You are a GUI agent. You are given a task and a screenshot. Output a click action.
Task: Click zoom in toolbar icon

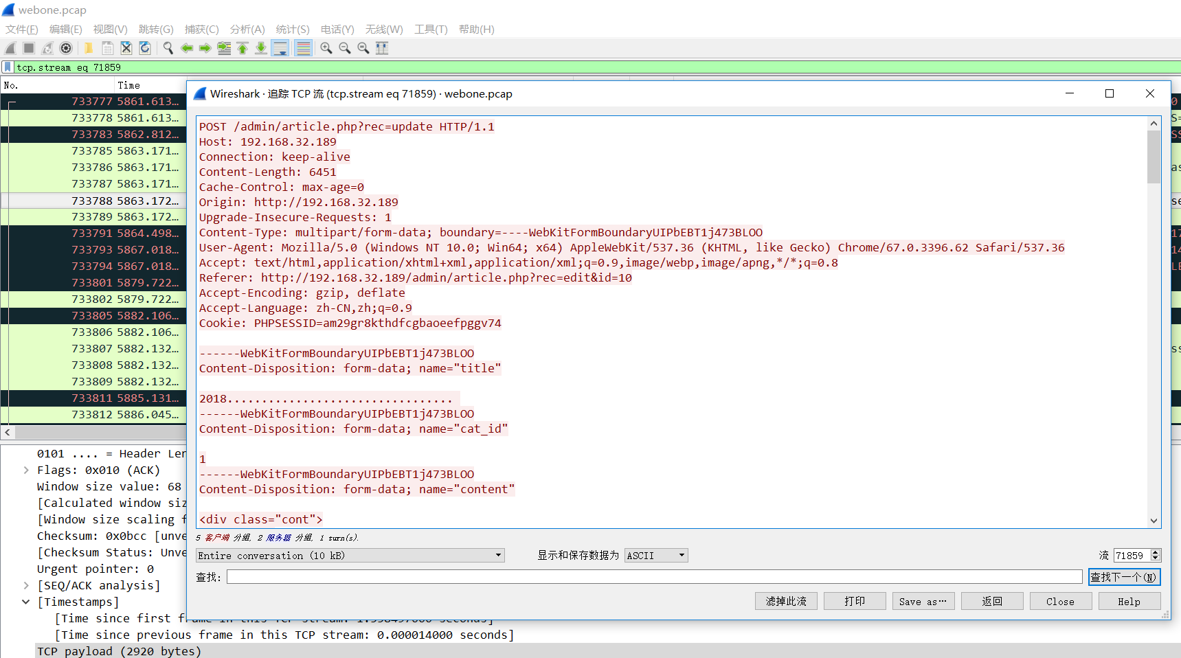(x=326, y=48)
